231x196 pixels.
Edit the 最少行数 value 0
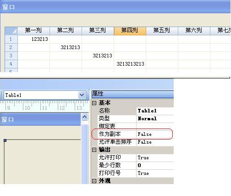[x=155, y=165]
